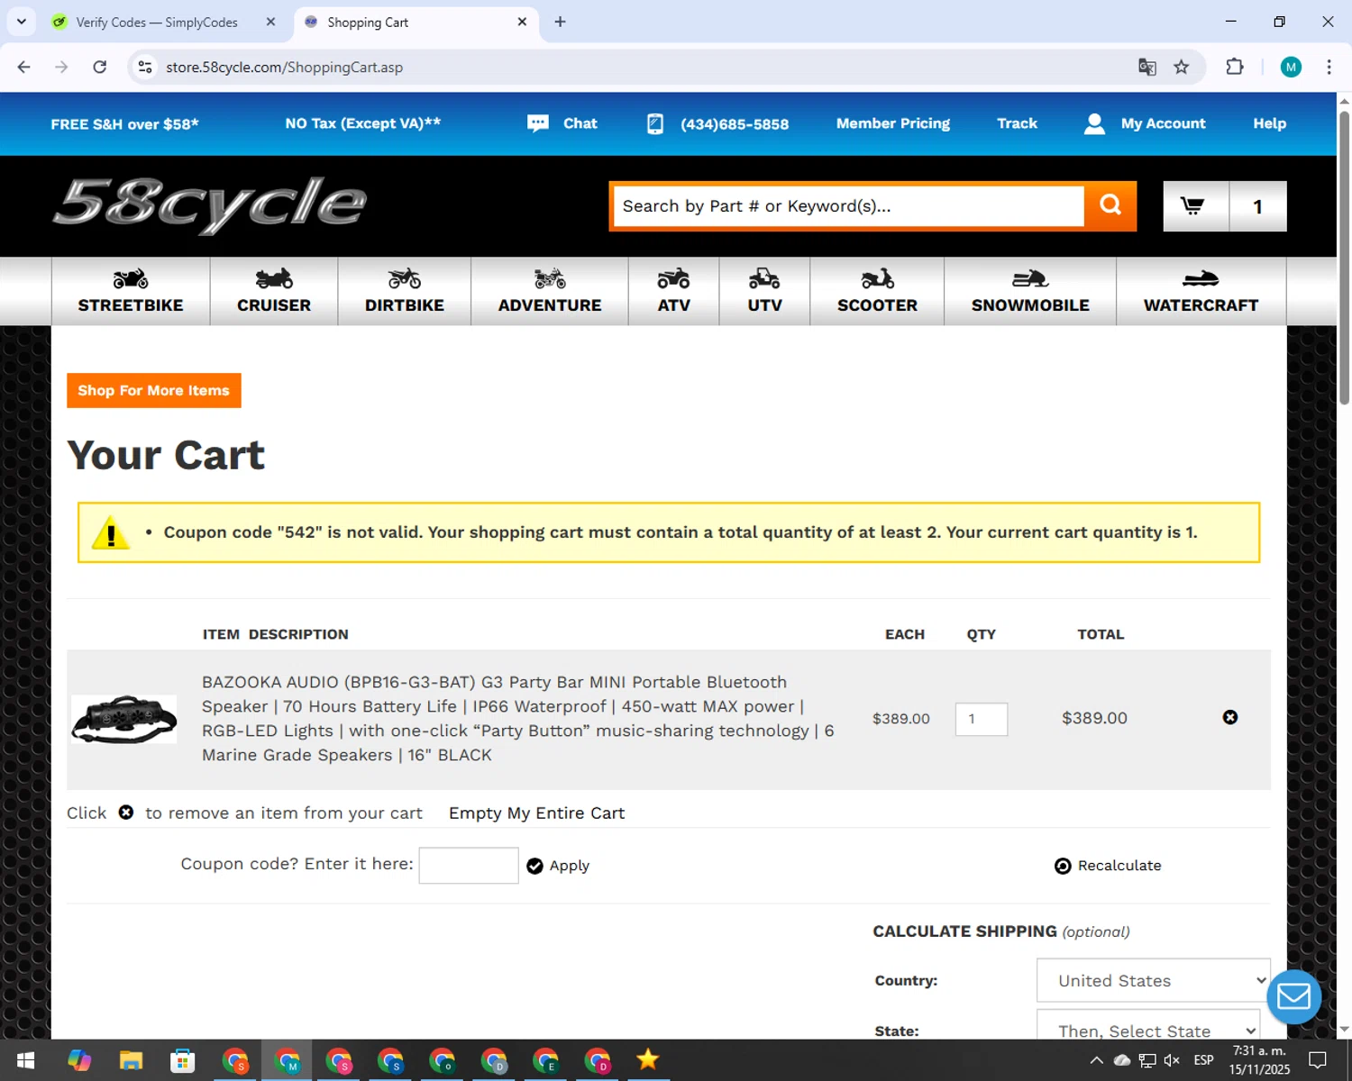
Task: Click the Help link
Action: 1269,123
